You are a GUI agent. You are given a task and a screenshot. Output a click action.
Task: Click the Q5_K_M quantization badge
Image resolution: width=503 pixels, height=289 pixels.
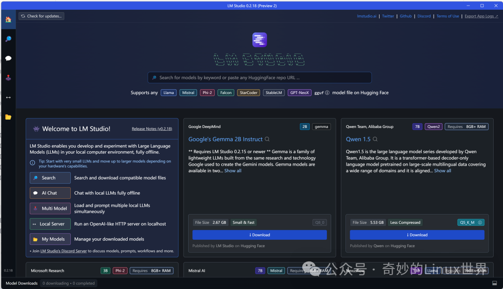470,222
